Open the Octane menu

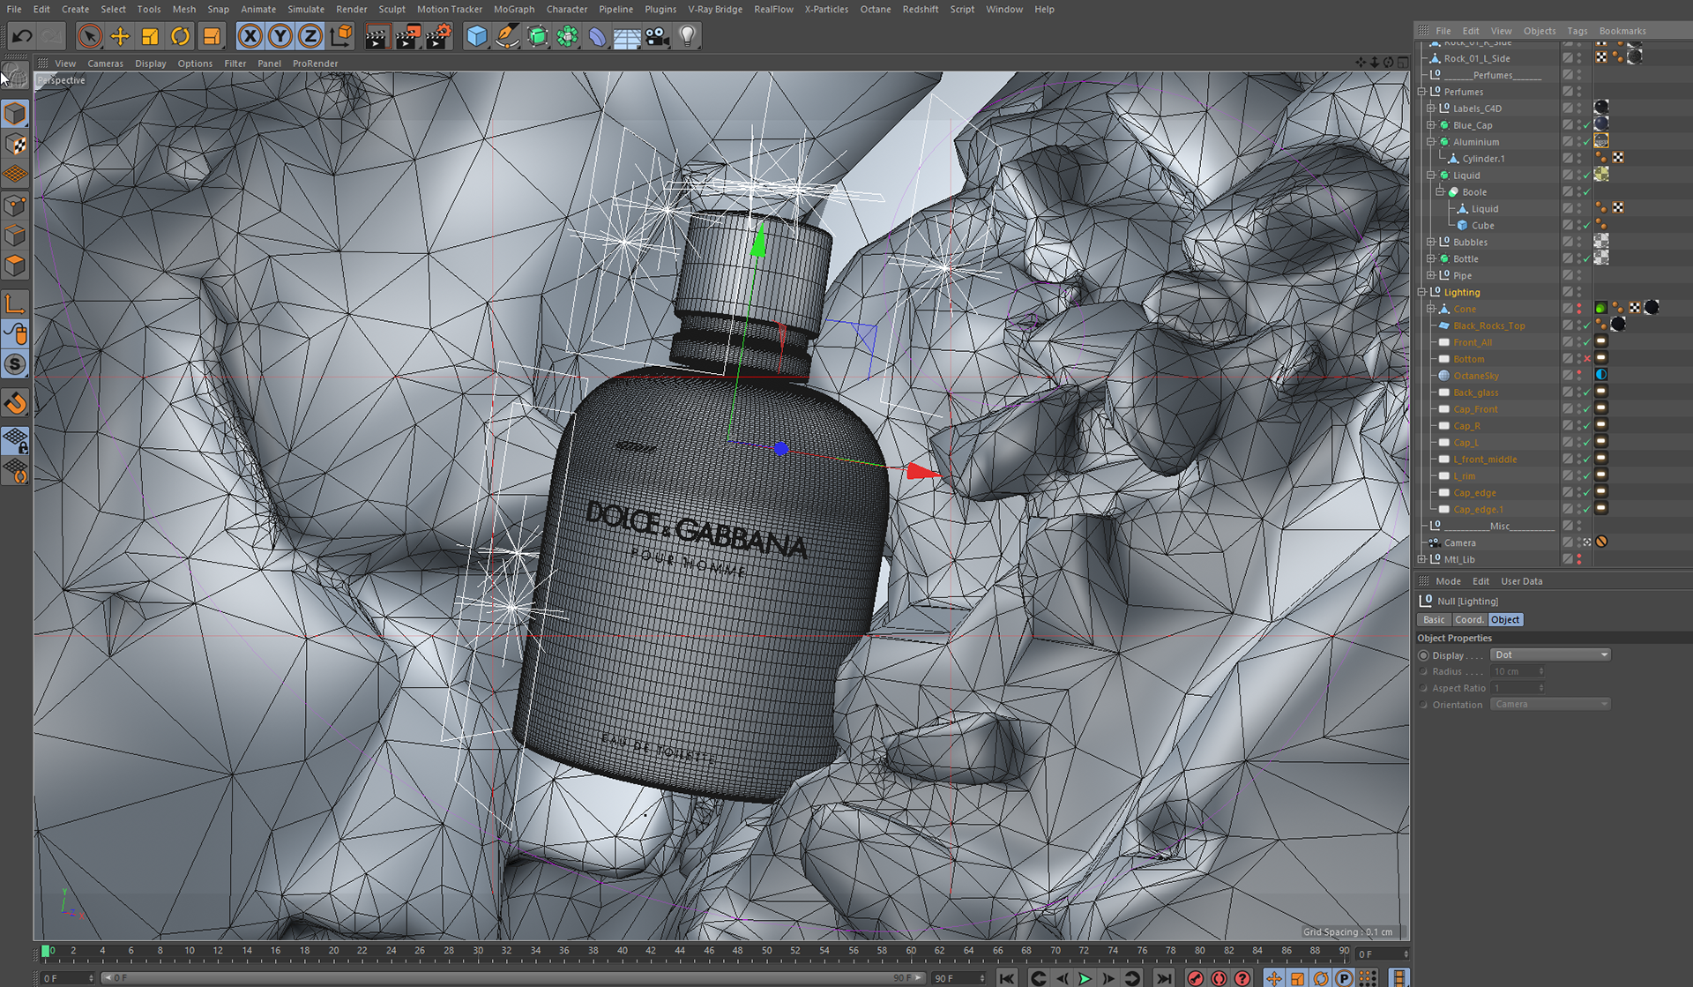(x=876, y=9)
